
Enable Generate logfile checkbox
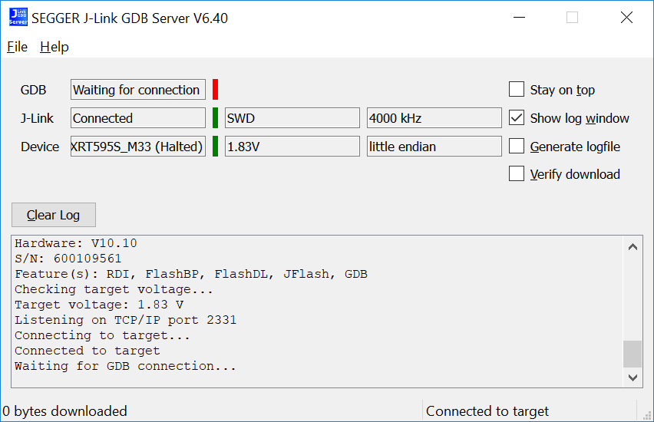point(517,146)
